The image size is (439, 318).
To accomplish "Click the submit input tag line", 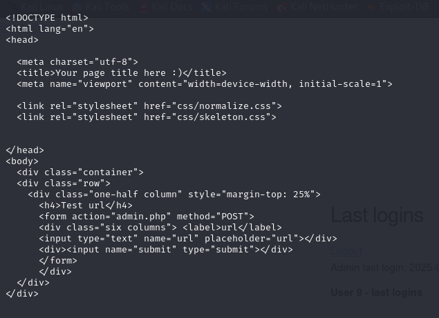I will point(166,249).
